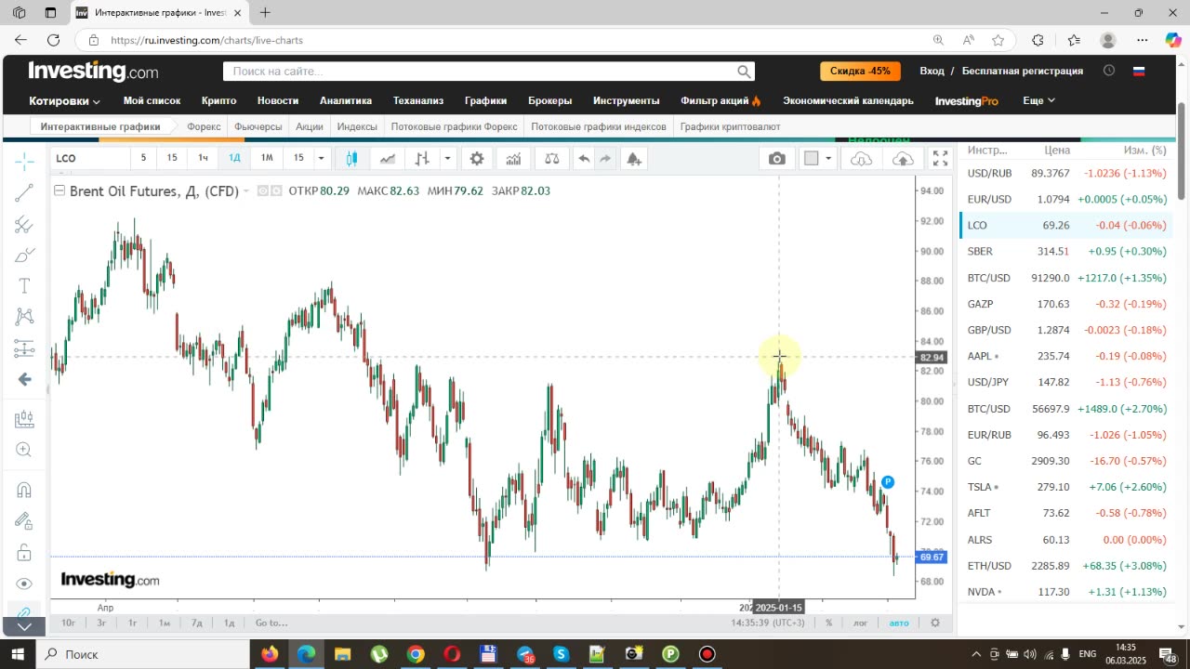Open the Russian flag language selector
Viewport: 1190px width, 669px height.
1139,71
